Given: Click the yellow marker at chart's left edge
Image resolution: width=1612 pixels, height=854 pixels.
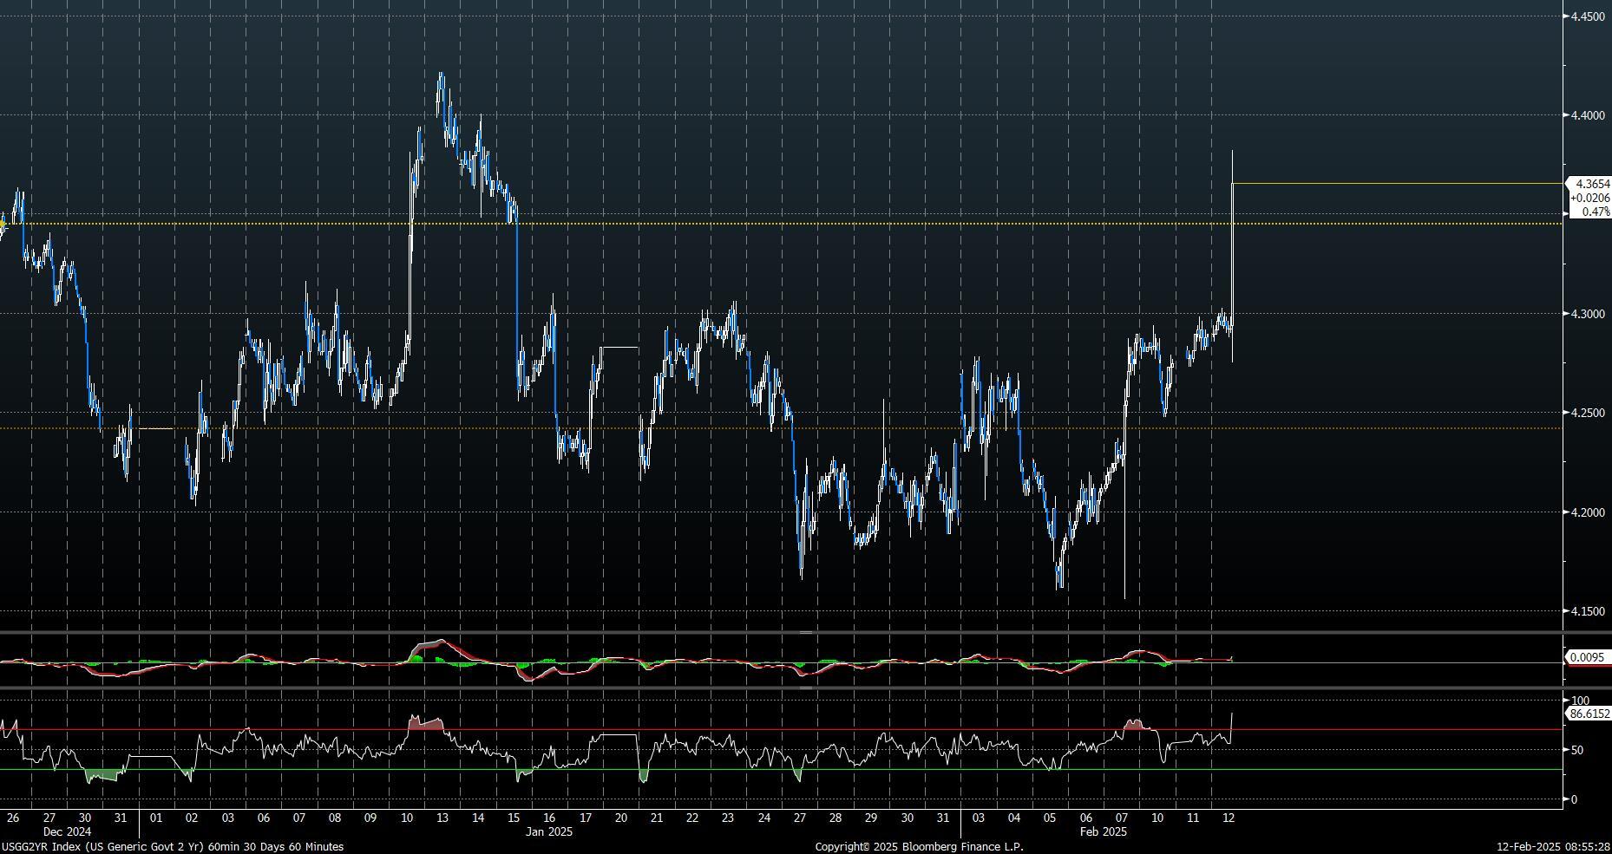Looking at the screenshot, I should [3, 225].
